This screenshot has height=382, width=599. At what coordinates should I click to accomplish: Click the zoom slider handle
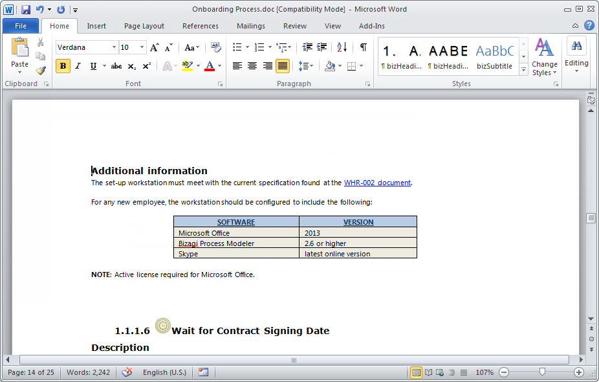[x=541, y=372]
